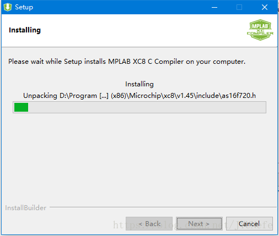Click the bold Installing header title

coord(25,30)
